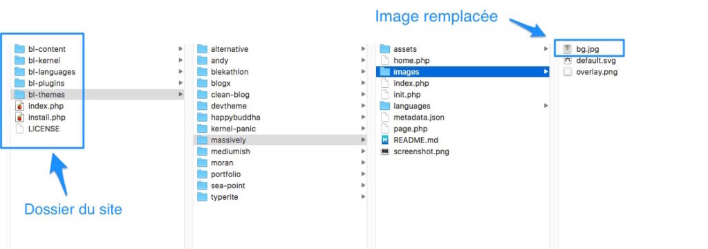Screen dimensions: 708x249
Task: Click the assets folder icon
Action: coord(384,49)
